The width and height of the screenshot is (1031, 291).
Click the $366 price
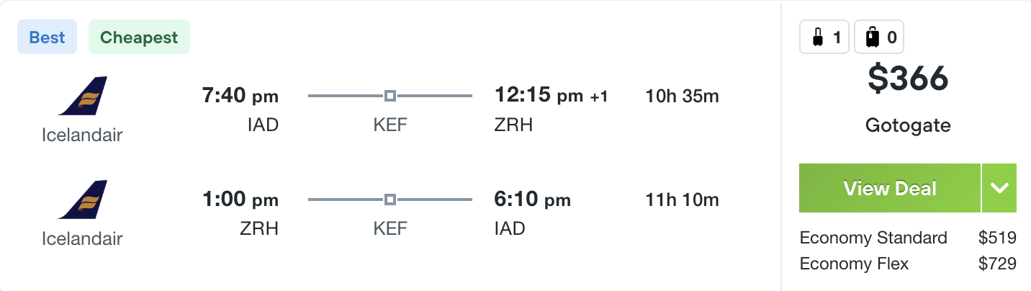tap(908, 79)
